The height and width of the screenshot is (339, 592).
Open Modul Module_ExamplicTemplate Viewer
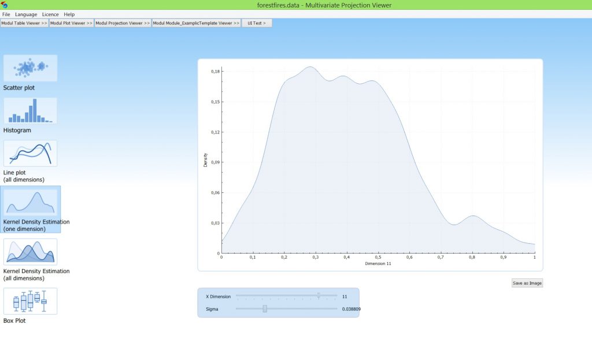click(196, 23)
